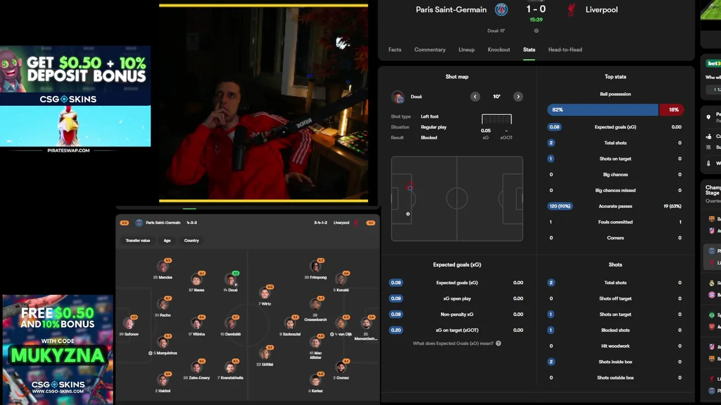Click Liverpool crest in the lineup header
This screenshot has width=721, height=405.
[x=356, y=223]
